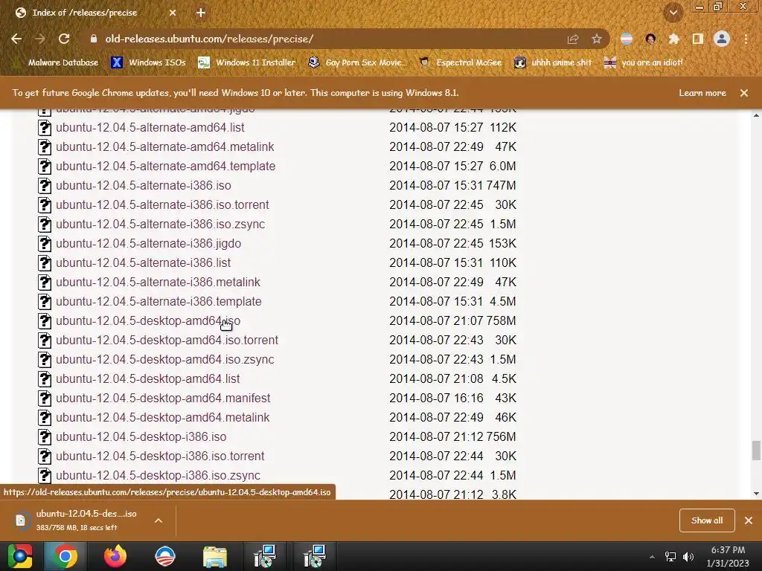Click the striped flag extension icon

pos(627,39)
